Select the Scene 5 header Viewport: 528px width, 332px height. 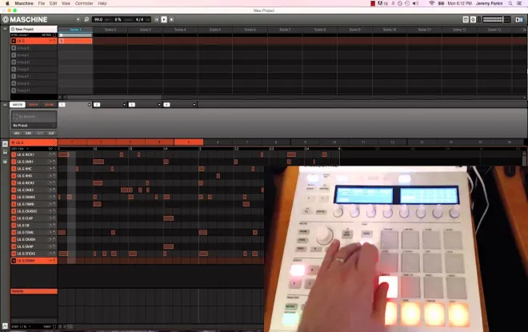tap(215, 30)
